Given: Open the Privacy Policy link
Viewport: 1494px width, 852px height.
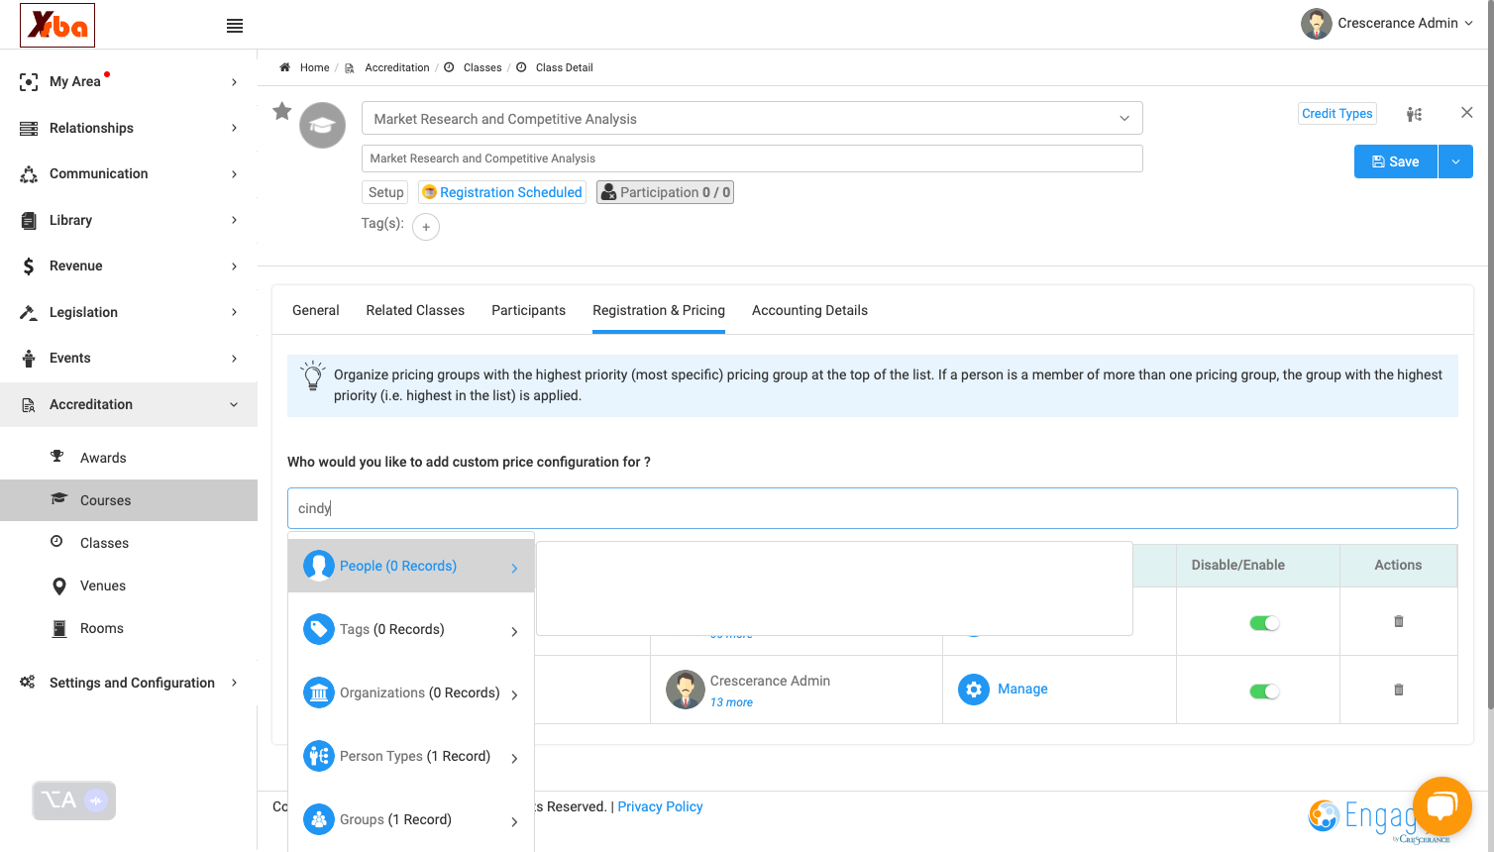Looking at the screenshot, I should (x=660, y=806).
